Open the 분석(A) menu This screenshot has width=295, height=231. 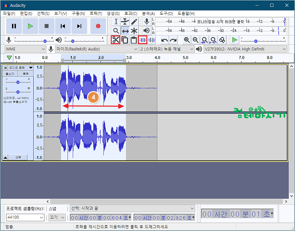148,14
